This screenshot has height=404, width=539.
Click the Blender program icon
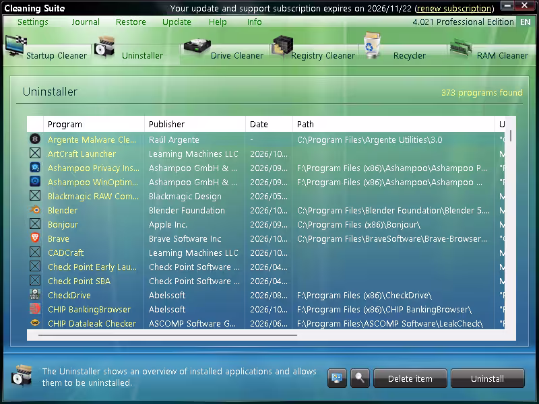35,209
